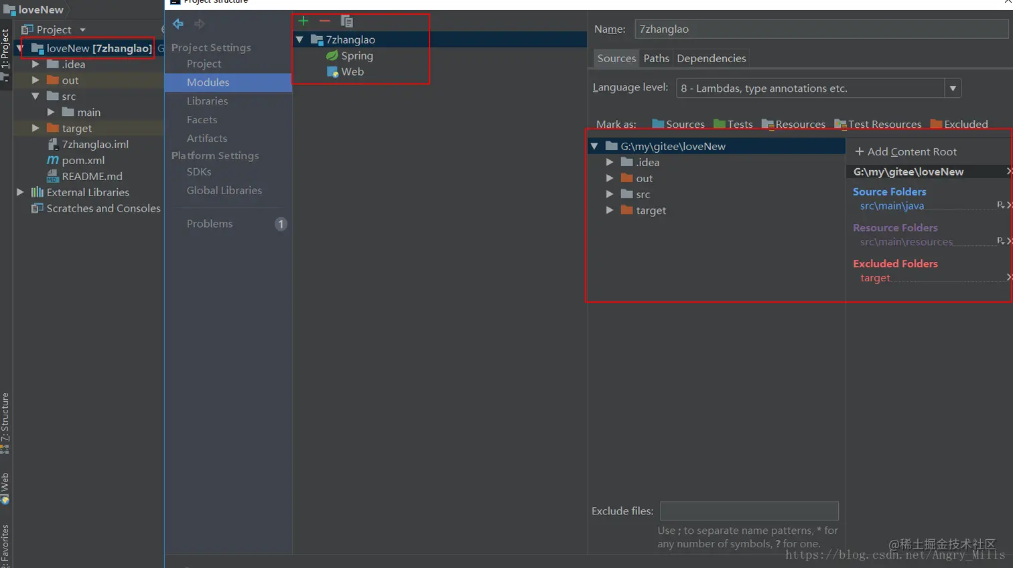Click the green plus add module icon
The height and width of the screenshot is (568, 1013).
point(303,21)
